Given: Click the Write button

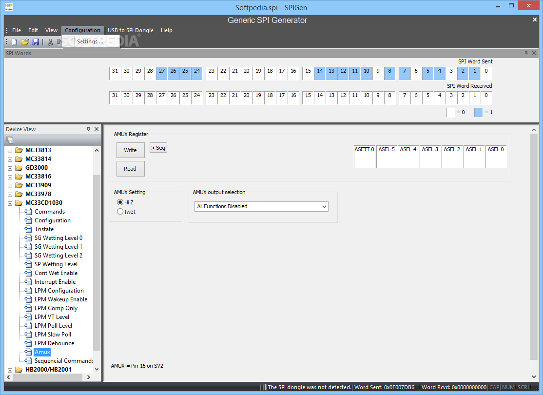Looking at the screenshot, I should (130, 150).
